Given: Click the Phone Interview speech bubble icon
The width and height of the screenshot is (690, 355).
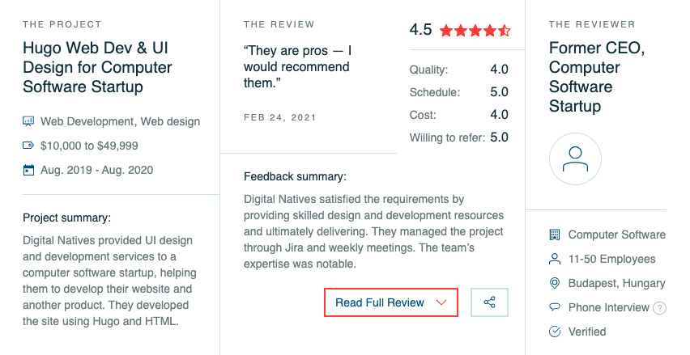Looking at the screenshot, I should tap(555, 307).
